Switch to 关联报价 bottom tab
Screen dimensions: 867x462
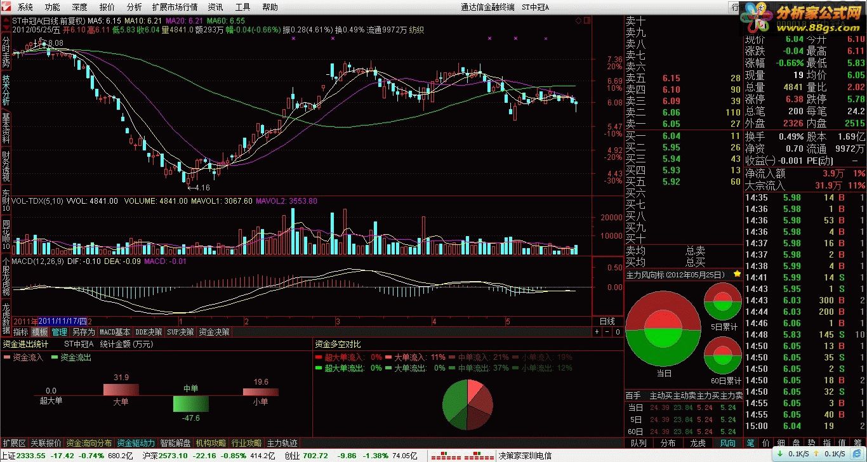tap(46, 443)
